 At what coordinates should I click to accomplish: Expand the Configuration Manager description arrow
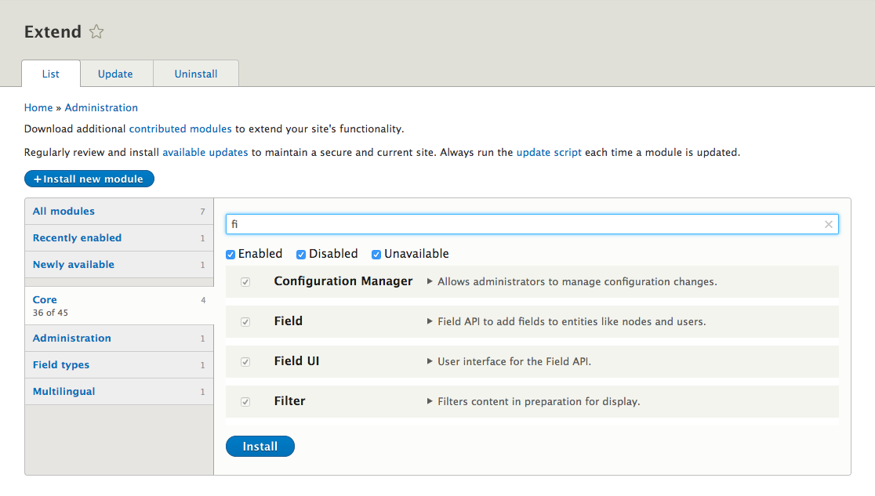[430, 281]
